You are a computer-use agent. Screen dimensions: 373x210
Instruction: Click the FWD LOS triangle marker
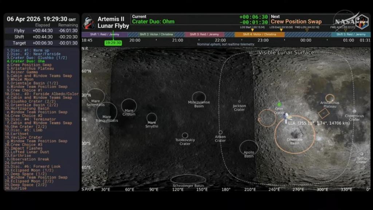pyautogui.click(x=307, y=30)
